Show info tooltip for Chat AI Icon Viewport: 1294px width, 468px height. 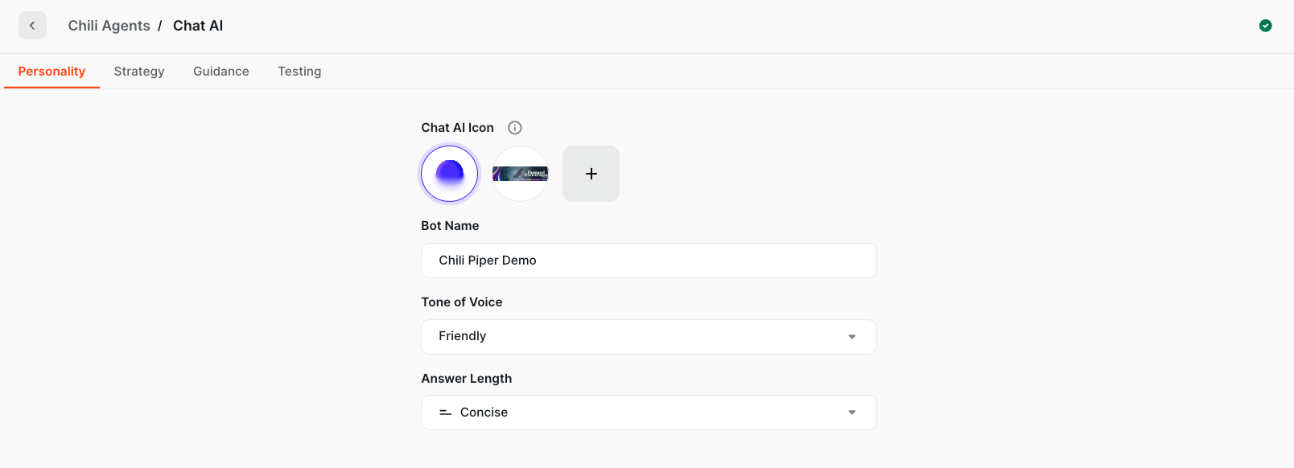(x=515, y=128)
